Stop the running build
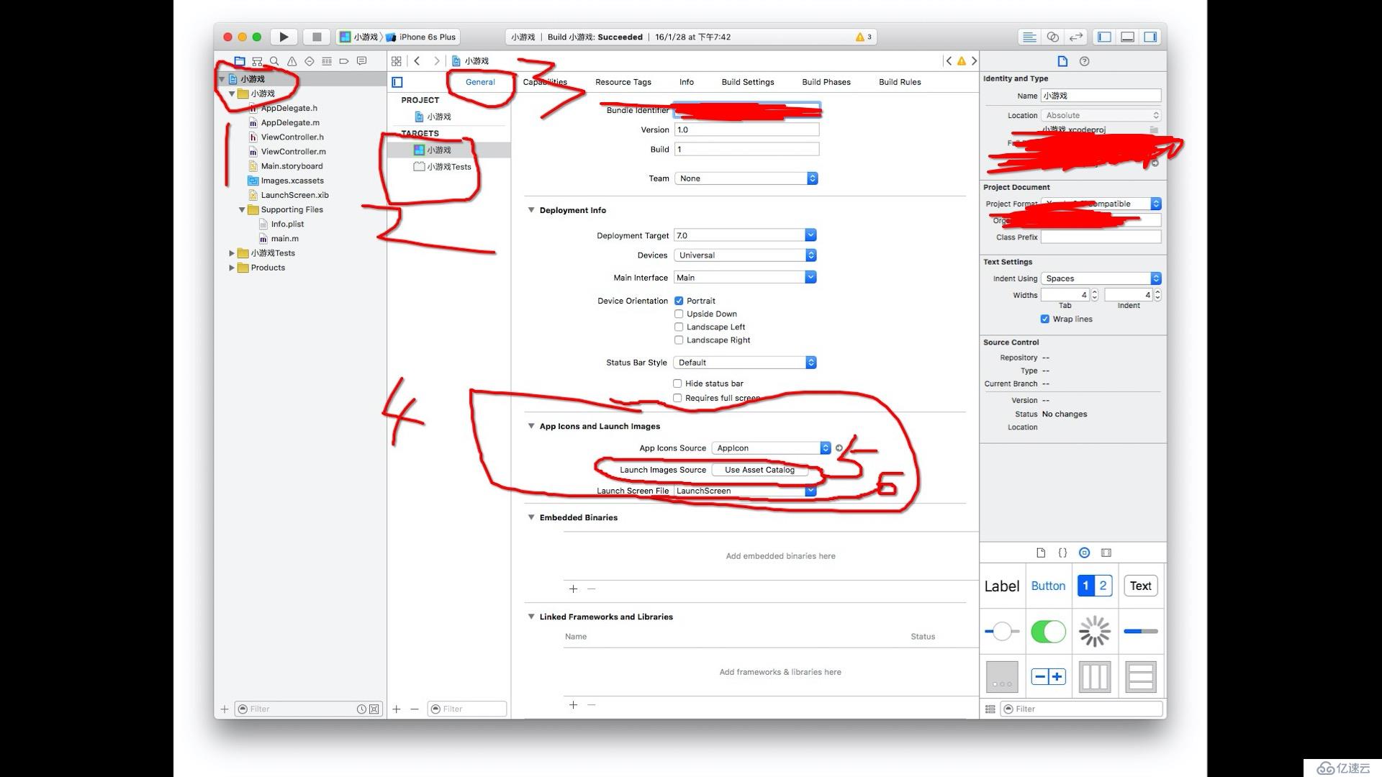 click(316, 37)
